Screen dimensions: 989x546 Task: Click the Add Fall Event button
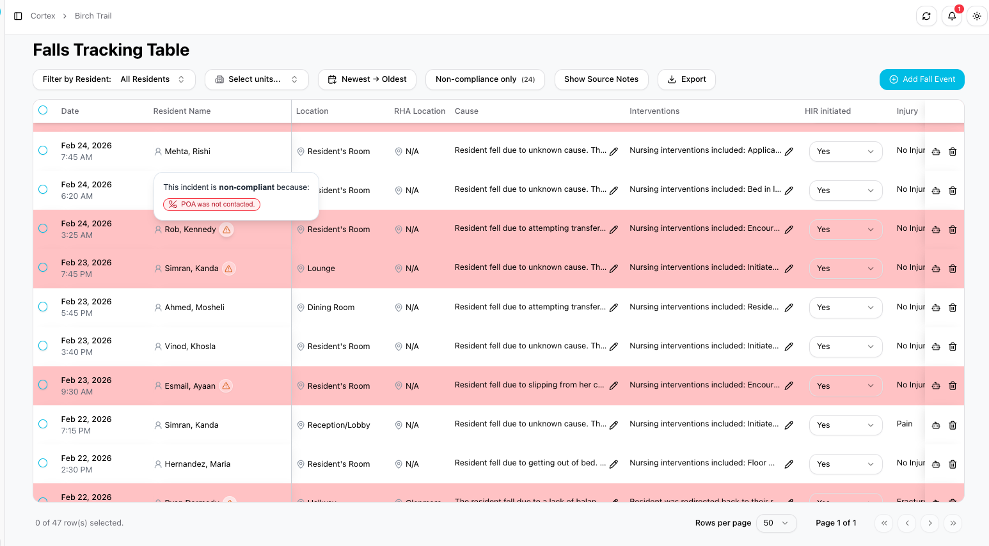pos(921,79)
